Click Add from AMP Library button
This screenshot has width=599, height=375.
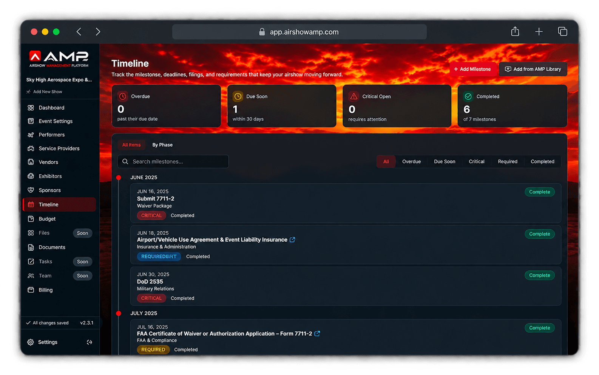[x=533, y=69]
